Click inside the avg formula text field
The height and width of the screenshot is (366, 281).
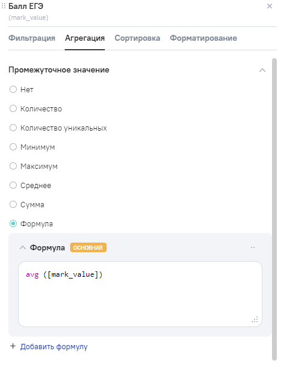[x=140, y=294]
